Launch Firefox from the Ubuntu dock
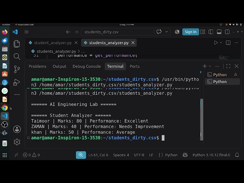 pos(5,32)
